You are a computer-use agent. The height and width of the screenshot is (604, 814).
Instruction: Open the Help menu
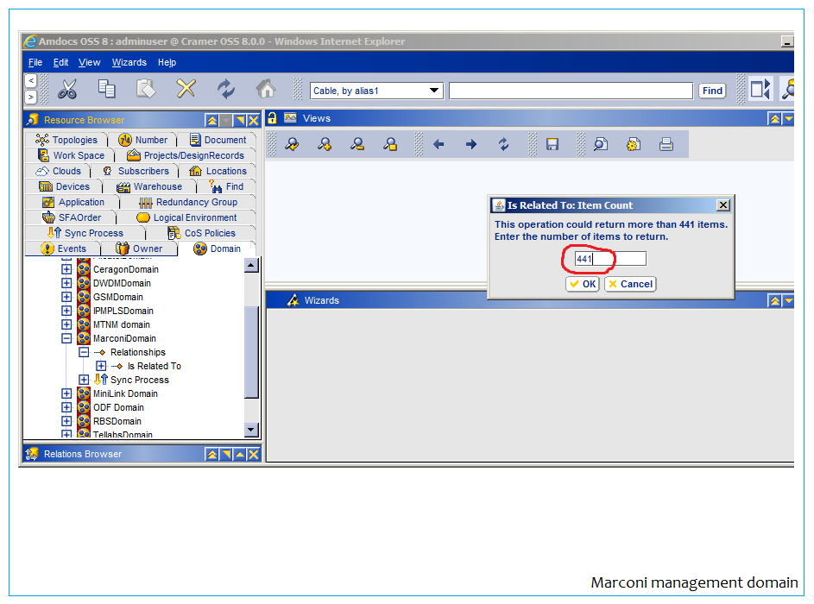[167, 62]
